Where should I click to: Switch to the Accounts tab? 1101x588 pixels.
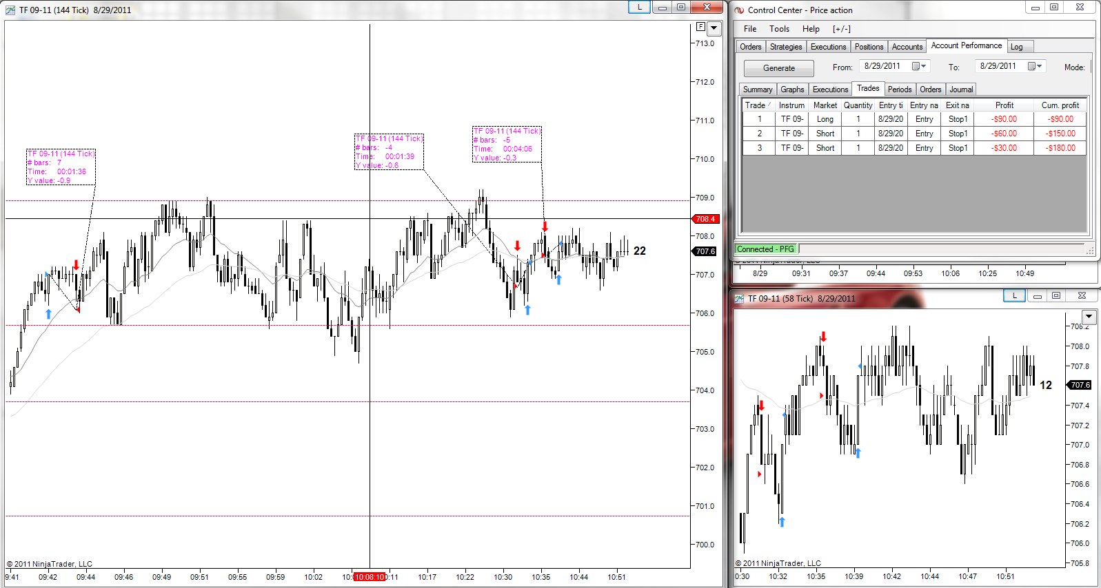[x=907, y=47]
